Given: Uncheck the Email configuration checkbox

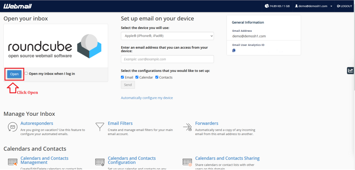Looking at the screenshot, I should point(122,77).
